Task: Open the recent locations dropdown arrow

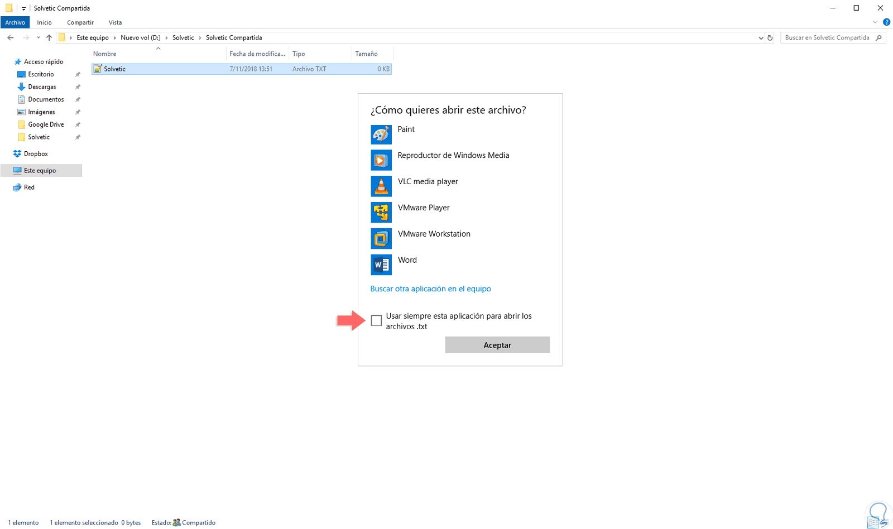Action: [38, 38]
